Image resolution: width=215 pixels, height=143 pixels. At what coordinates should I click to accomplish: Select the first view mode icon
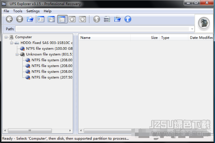click(41, 19)
